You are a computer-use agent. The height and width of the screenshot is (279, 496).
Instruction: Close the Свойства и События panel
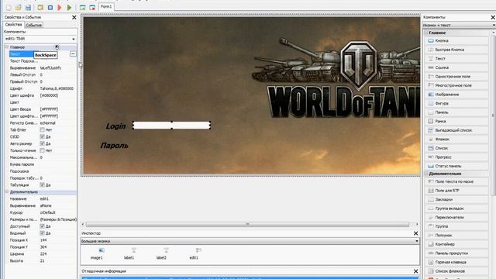point(74,17)
